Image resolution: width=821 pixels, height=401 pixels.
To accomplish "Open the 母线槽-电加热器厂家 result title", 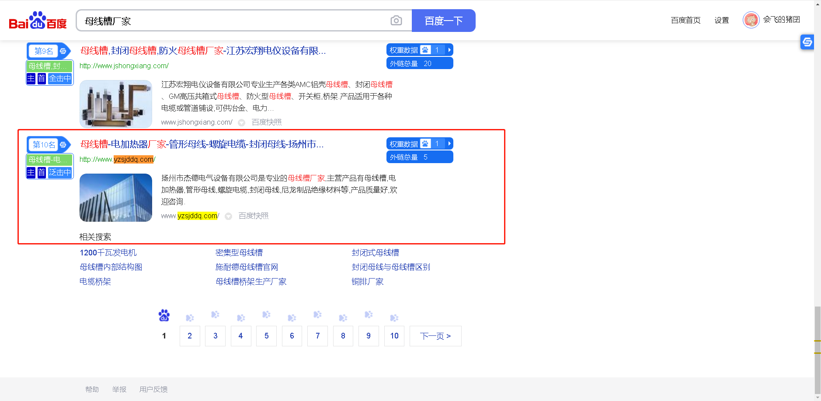I will coord(202,144).
